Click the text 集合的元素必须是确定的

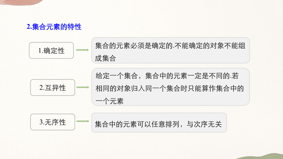pos(135,46)
